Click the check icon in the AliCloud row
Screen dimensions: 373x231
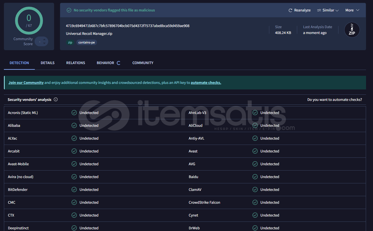(x=255, y=125)
